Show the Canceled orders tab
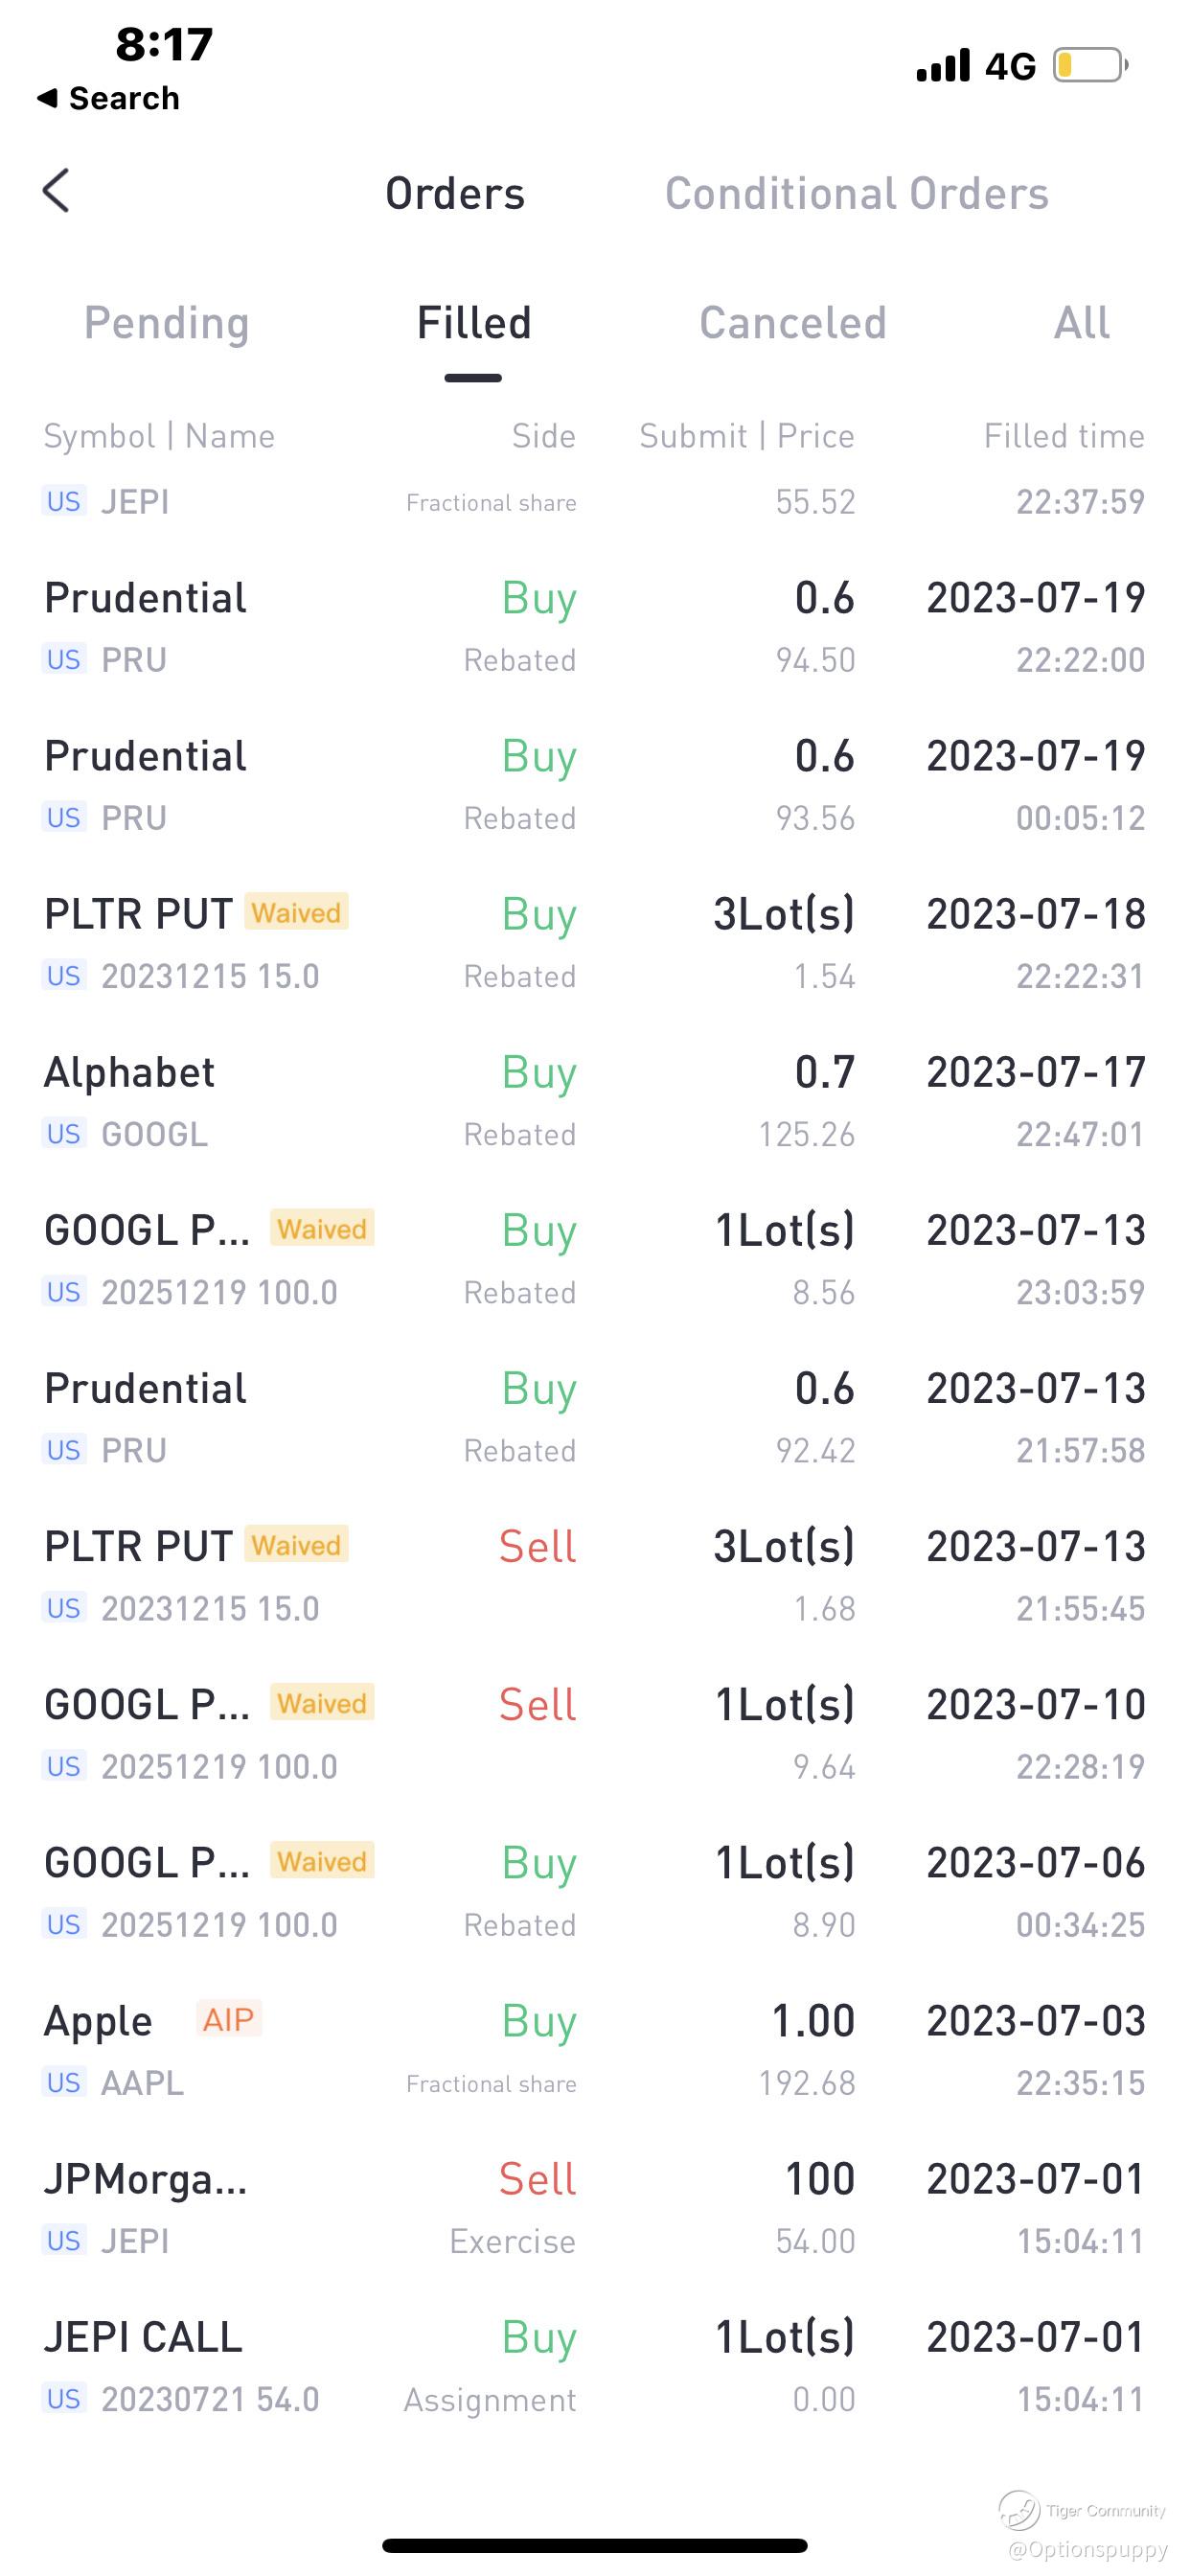1190x2576 pixels. (x=792, y=323)
